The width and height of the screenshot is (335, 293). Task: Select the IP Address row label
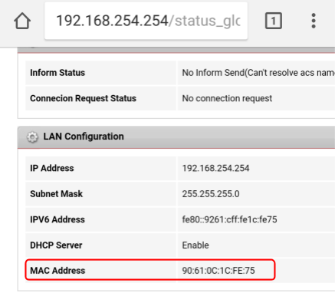(52, 168)
